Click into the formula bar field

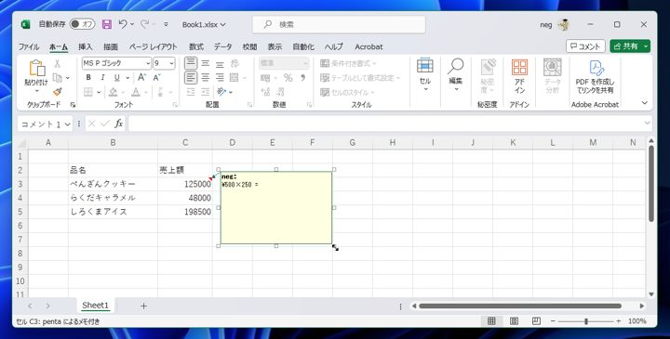coord(385,124)
